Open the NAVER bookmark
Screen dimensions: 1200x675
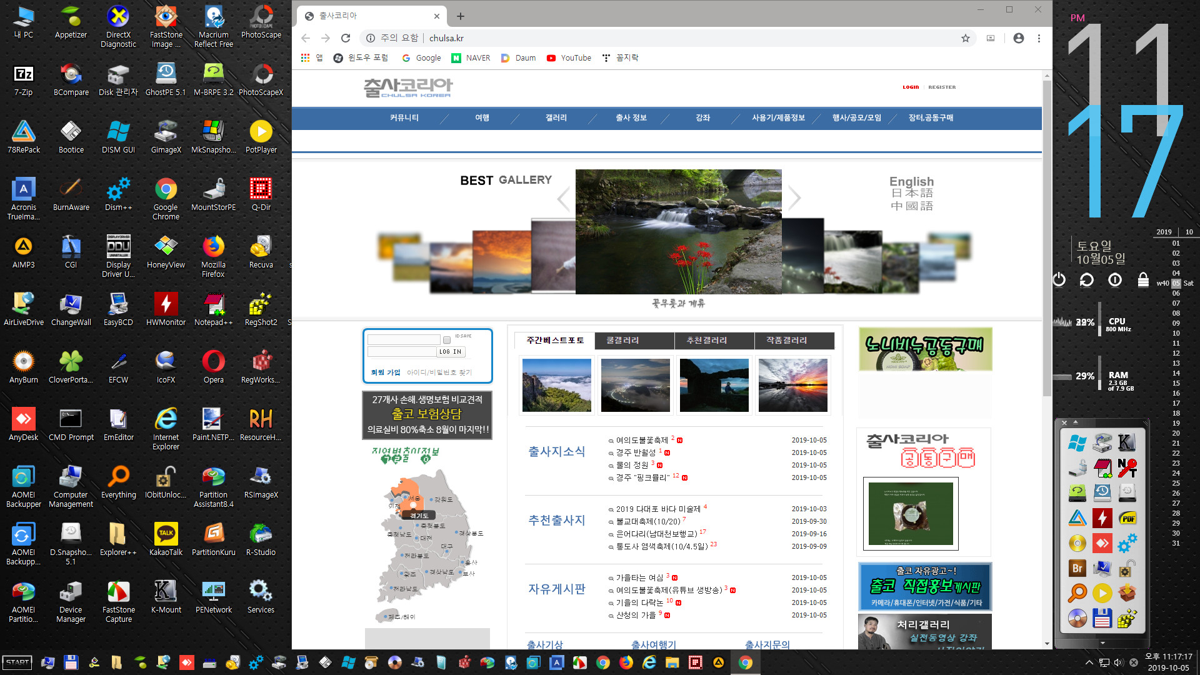tap(471, 57)
